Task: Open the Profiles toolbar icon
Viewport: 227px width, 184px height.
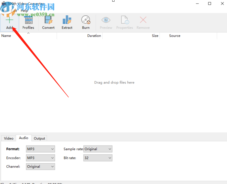Action: coord(29,20)
